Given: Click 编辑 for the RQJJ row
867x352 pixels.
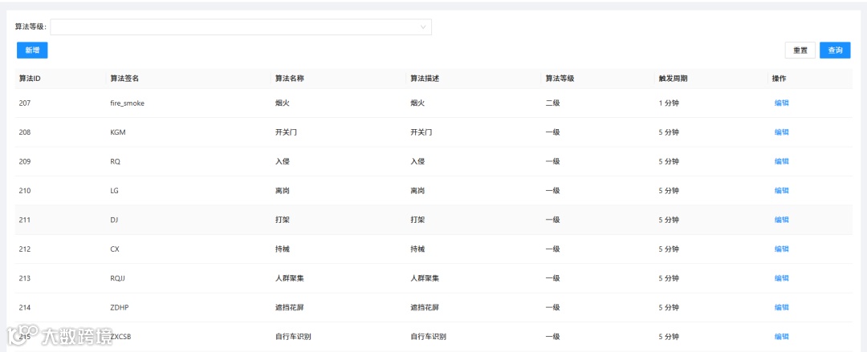Looking at the screenshot, I should 781,278.
